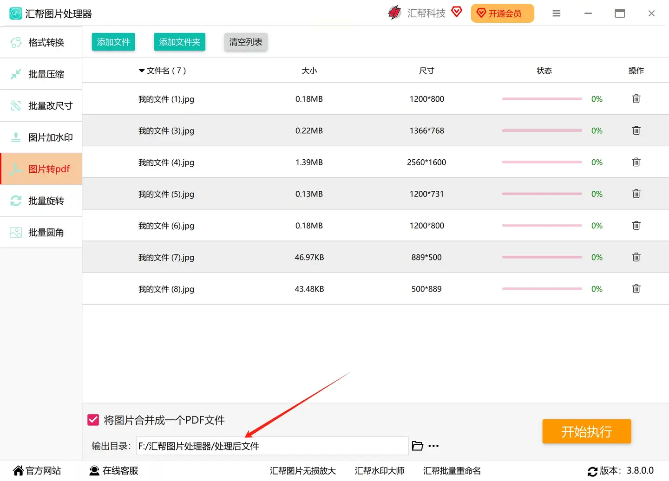Select 批量圆角 tab
669x481 pixels.
click(x=41, y=232)
